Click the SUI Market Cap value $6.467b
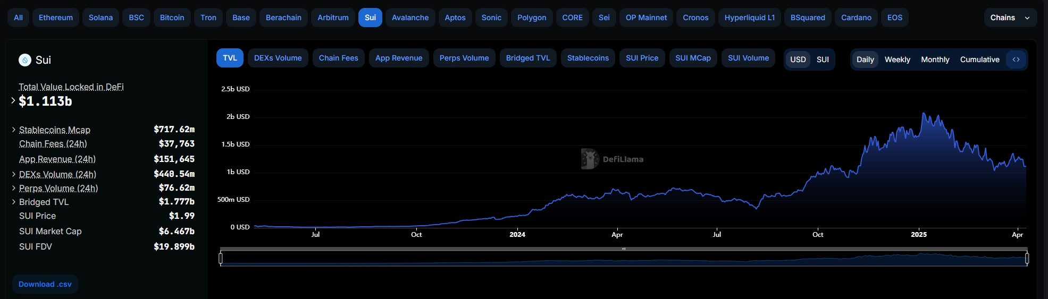 177,231
